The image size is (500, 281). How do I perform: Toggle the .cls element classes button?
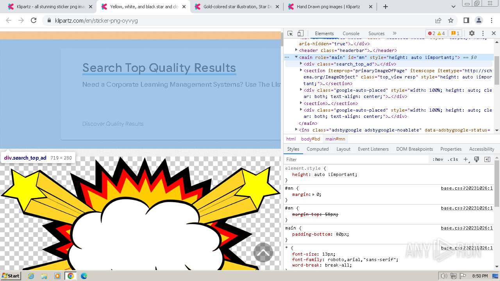click(x=453, y=159)
